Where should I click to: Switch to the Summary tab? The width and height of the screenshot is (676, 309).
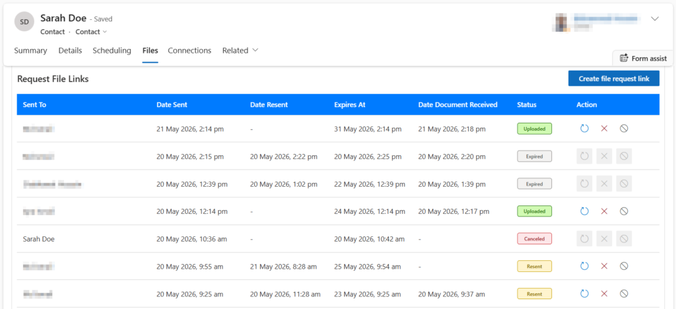tap(30, 50)
